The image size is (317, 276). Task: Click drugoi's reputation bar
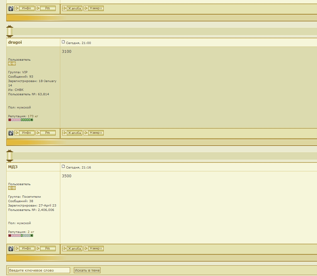21,120
